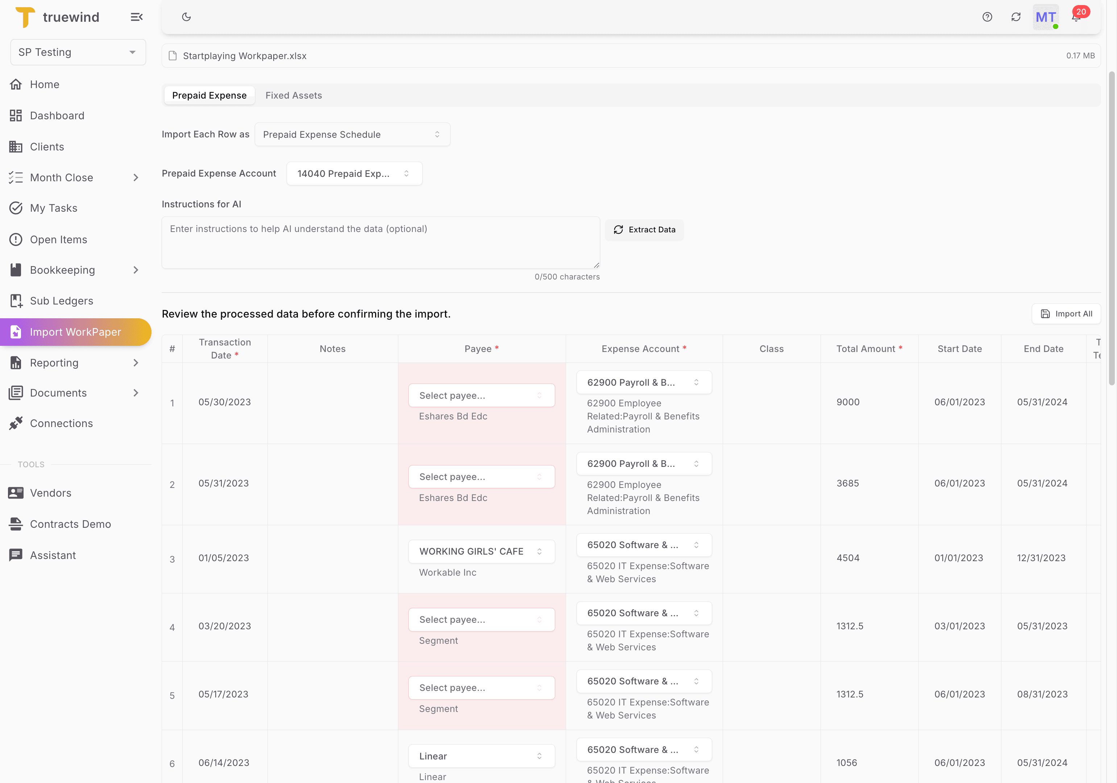Click the Extract Data button

(644, 229)
